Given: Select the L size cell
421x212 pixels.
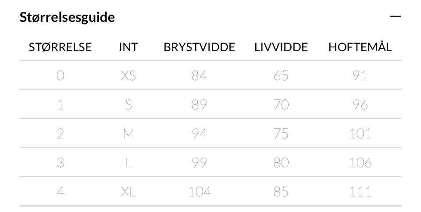Looking at the screenshot, I should coord(128,163).
